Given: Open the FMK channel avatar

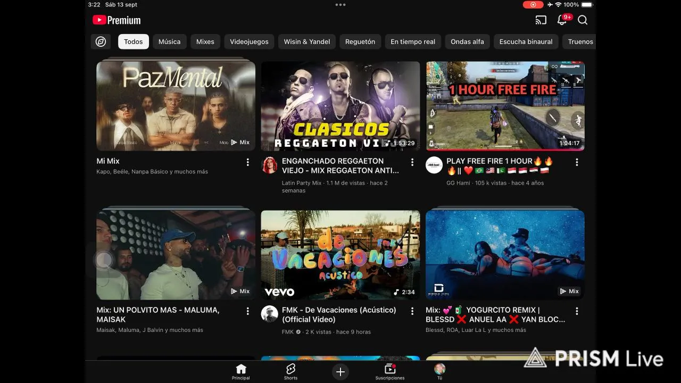Looking at the screenshot, I should click(270, 314).
